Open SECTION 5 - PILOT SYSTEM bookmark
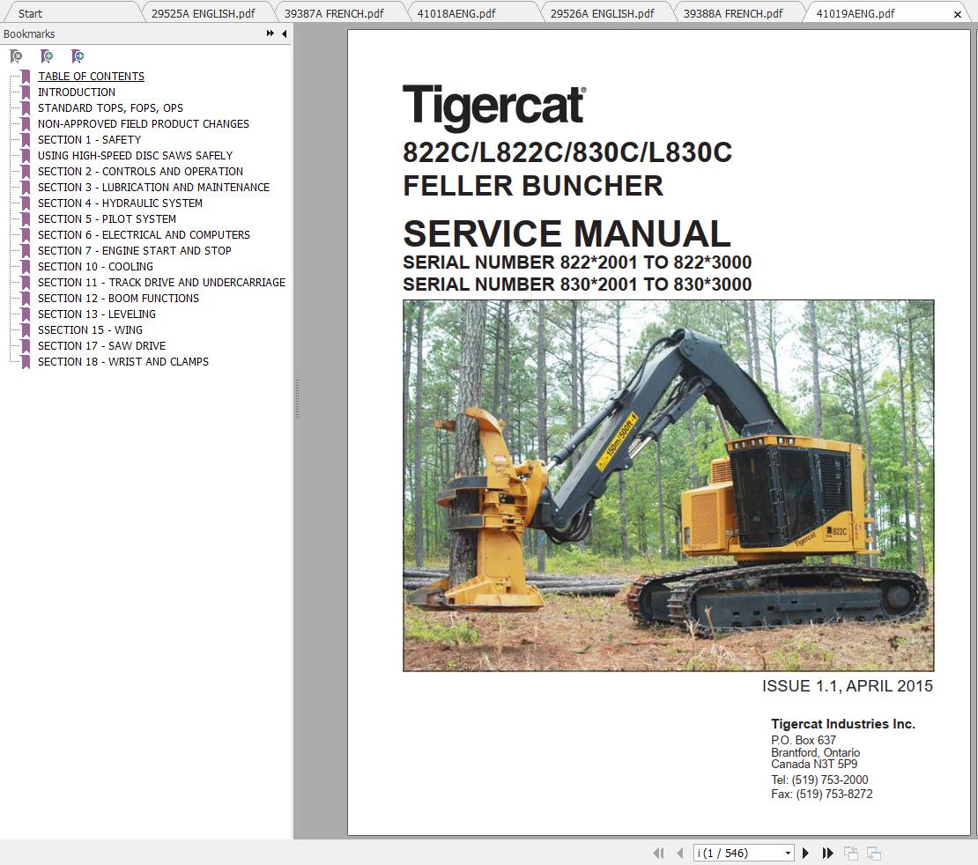The height and width of the screenshot is (865, 978). [x=107, y=219]
